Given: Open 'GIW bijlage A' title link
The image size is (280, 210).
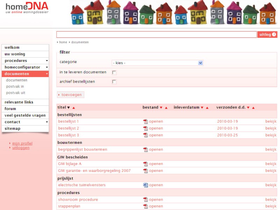Looking at the screenshot, I should [x=70, y=164].
